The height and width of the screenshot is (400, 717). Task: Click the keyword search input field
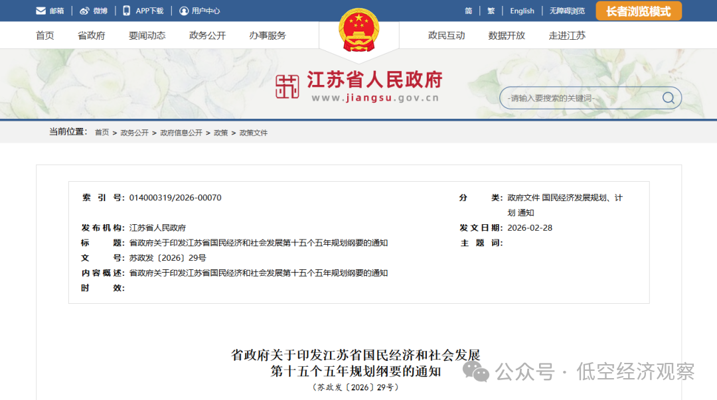click(578, 98)
